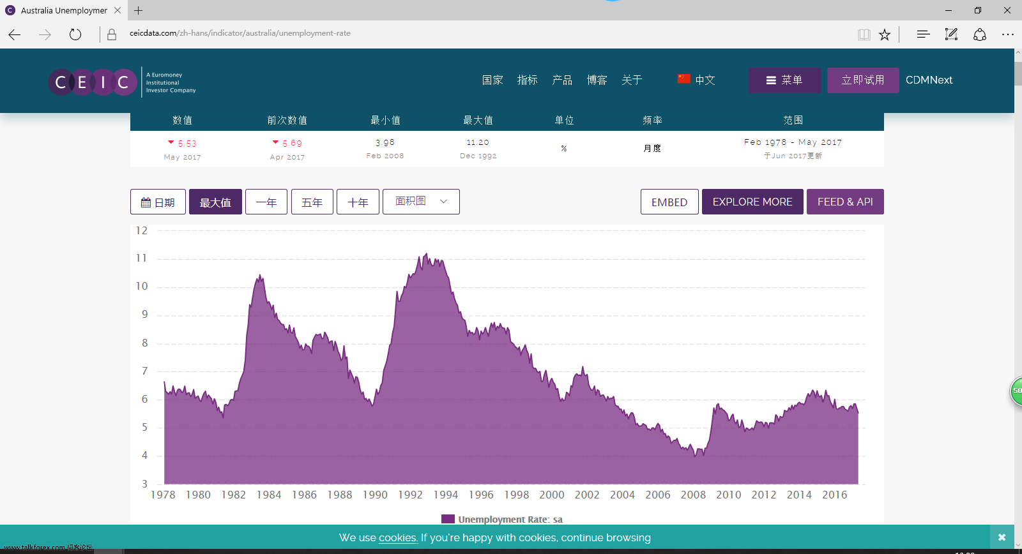Image resolution: width=1022 pixels, height=554 pixels.
Task: Click the 5.53 current value
Action: pos(187,144)
